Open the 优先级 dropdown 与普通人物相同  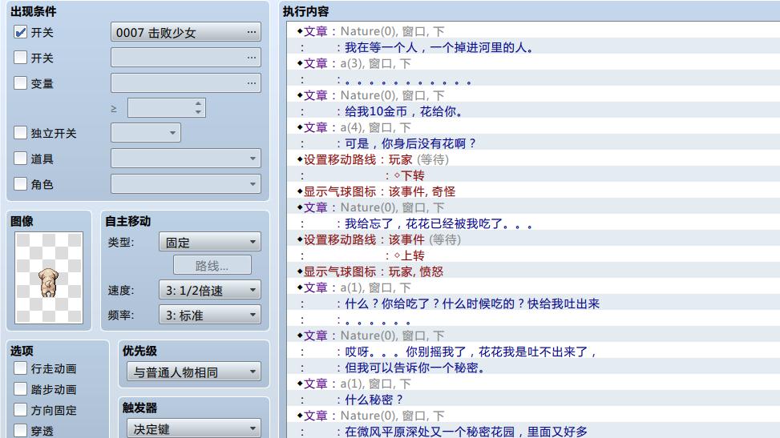(194, 372)
